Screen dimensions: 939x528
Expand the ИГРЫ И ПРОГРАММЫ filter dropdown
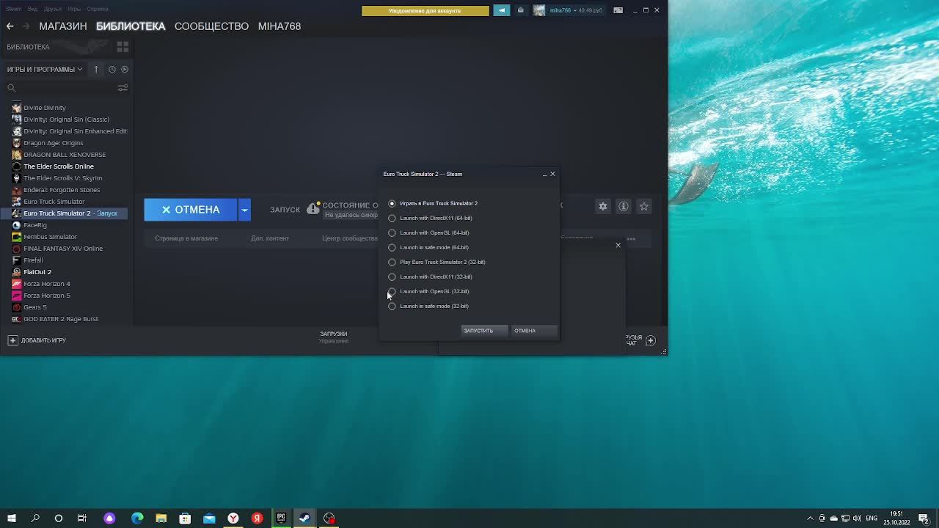point(45,70)
